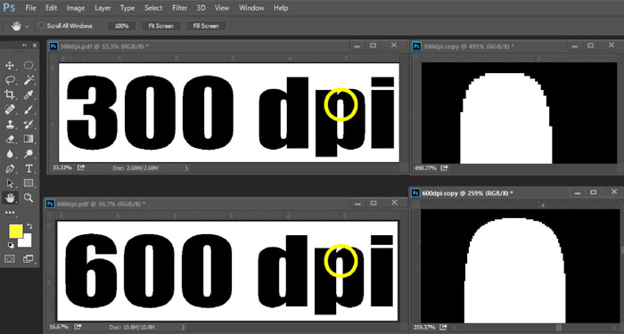Select the Clone Stamp tool
This screenshot has width=624, height=334.
coord(10,124)
